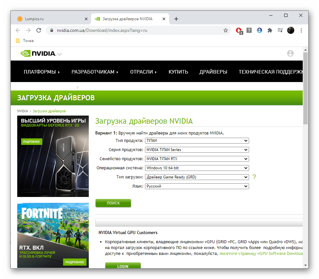319x279 pixels.
Task: Open the Chrome three-dot menu
Action: (x=301, y=30)
